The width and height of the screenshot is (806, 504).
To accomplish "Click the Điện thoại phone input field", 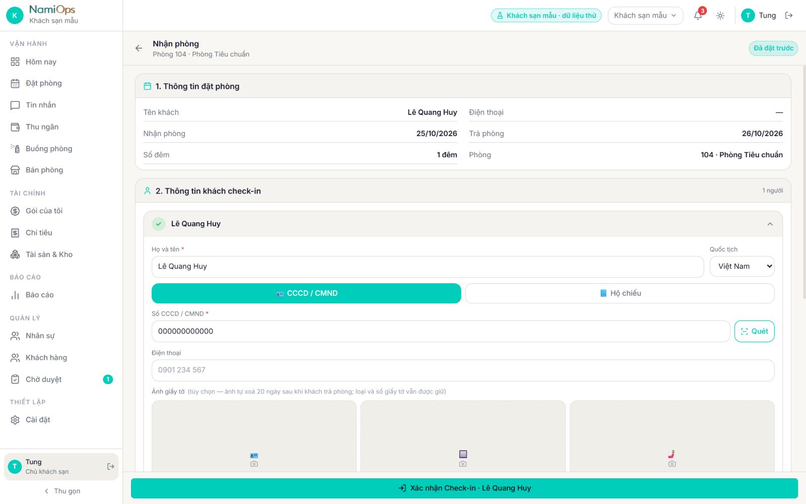I will (x=463, y=370).
